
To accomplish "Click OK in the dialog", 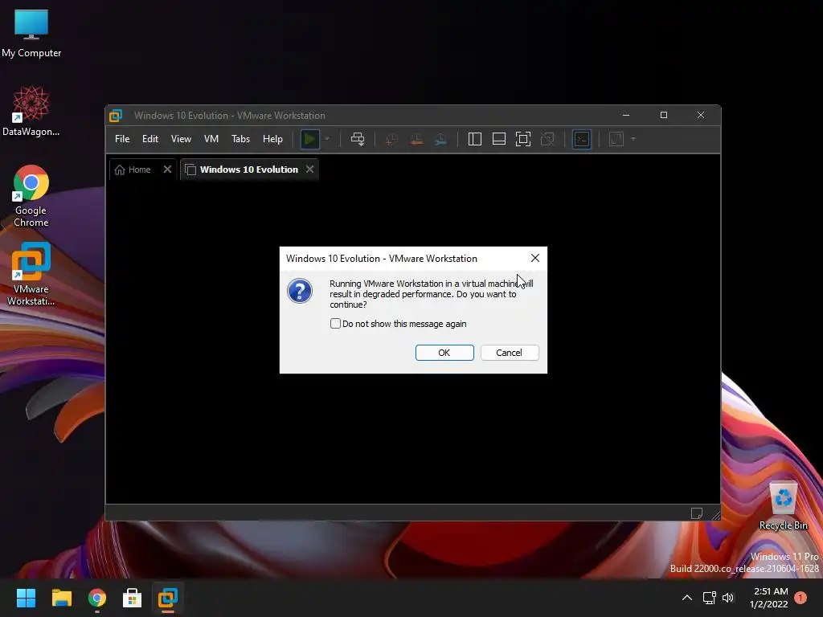I will click(x=444, y=353).
